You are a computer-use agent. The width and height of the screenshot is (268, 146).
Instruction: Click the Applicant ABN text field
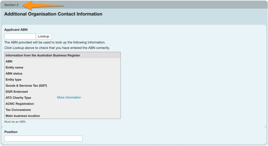point(20,36)
